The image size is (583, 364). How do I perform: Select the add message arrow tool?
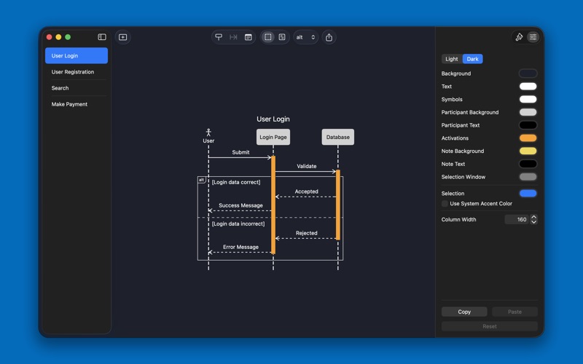233,37
